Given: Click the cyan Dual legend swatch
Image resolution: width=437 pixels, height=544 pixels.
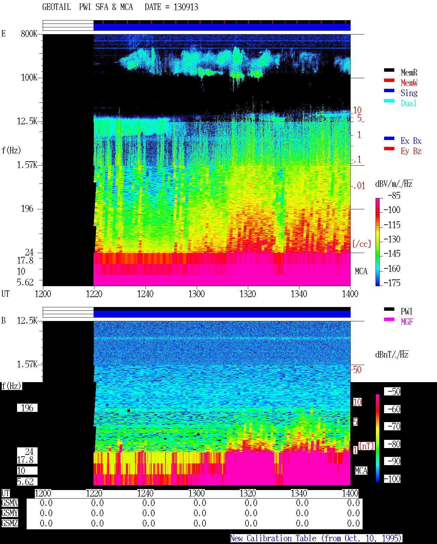Looking at the screenshot, I should 389,101.
